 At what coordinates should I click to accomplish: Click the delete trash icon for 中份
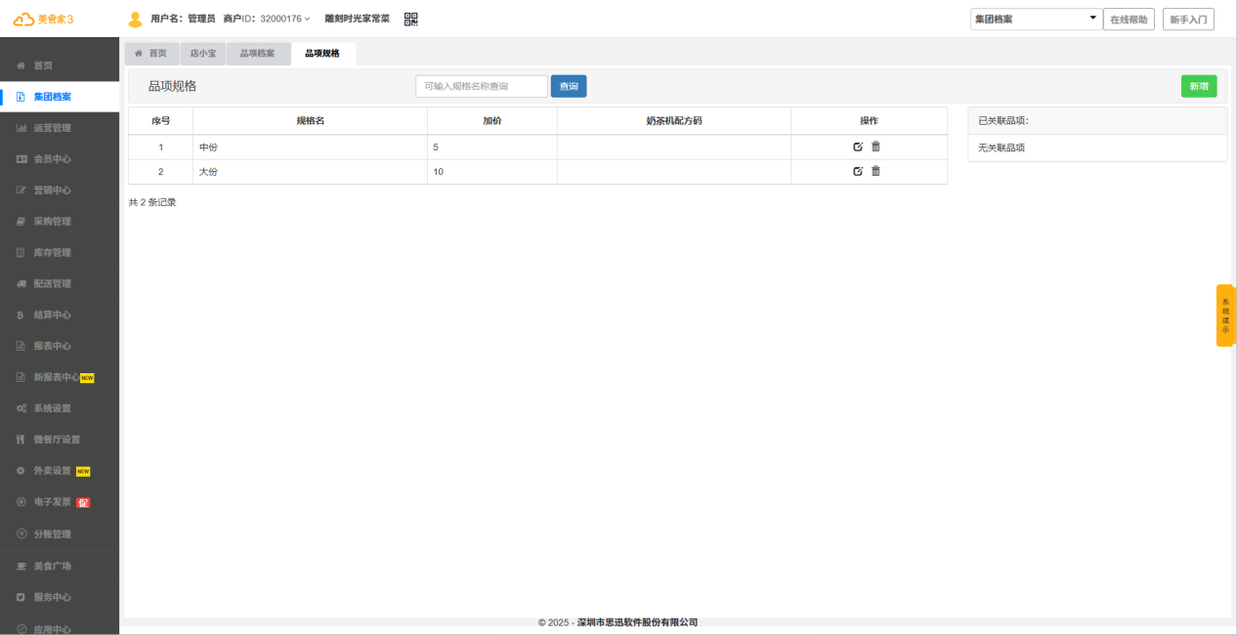(875, 147)
